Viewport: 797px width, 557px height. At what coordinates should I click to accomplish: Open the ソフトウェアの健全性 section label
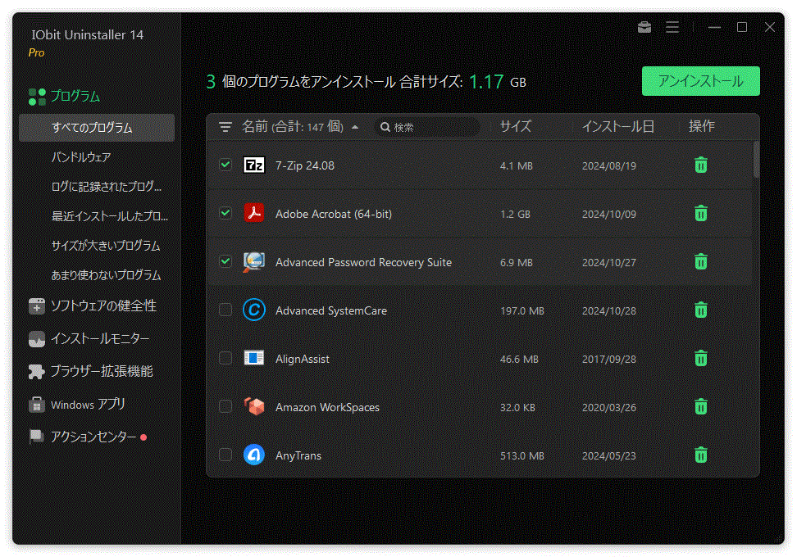tap(103, 306)
